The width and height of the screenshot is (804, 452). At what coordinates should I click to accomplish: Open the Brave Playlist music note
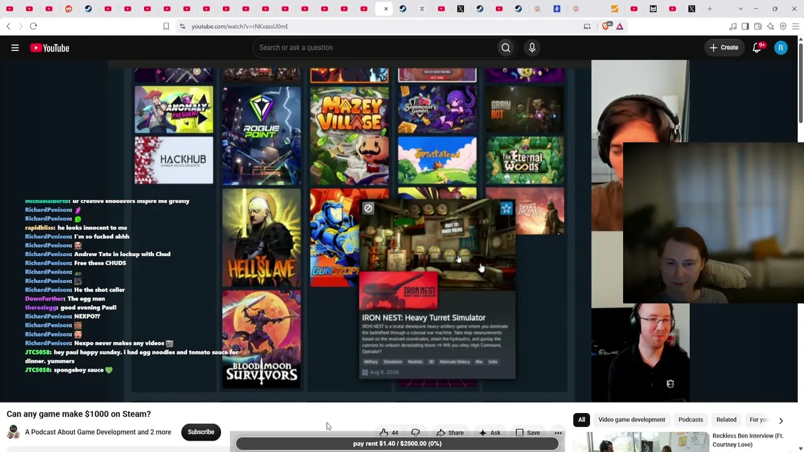732,26
